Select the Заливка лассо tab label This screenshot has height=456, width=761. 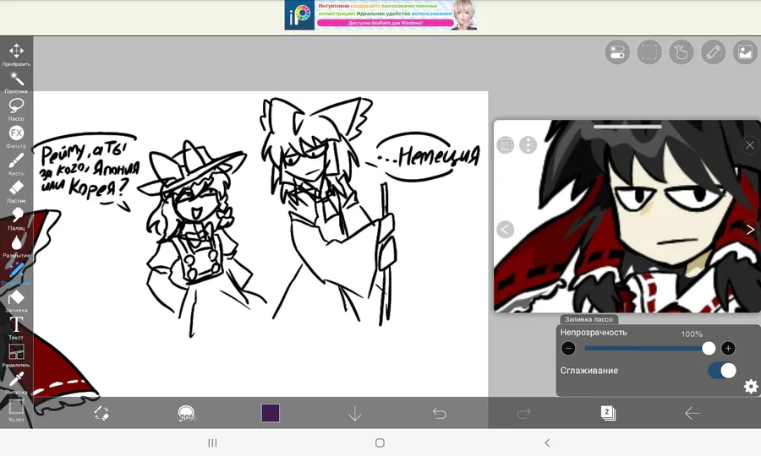(x=589, y=319)
